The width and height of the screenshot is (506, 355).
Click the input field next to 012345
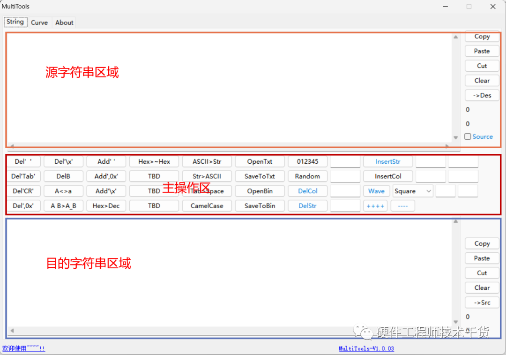pos(345,161)
